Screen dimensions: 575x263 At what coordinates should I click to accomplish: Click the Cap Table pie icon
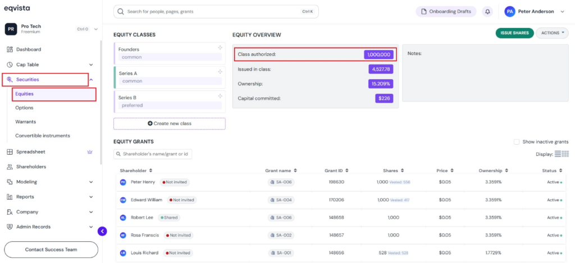[x=10, y=64]
